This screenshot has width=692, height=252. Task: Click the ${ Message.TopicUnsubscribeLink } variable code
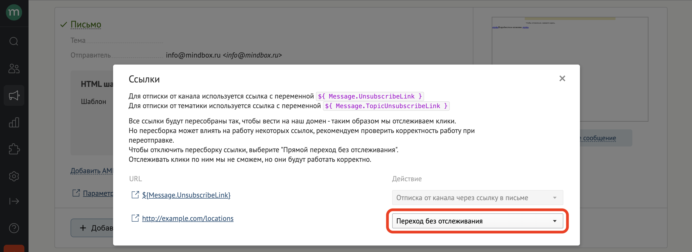[x=386, y=106]
